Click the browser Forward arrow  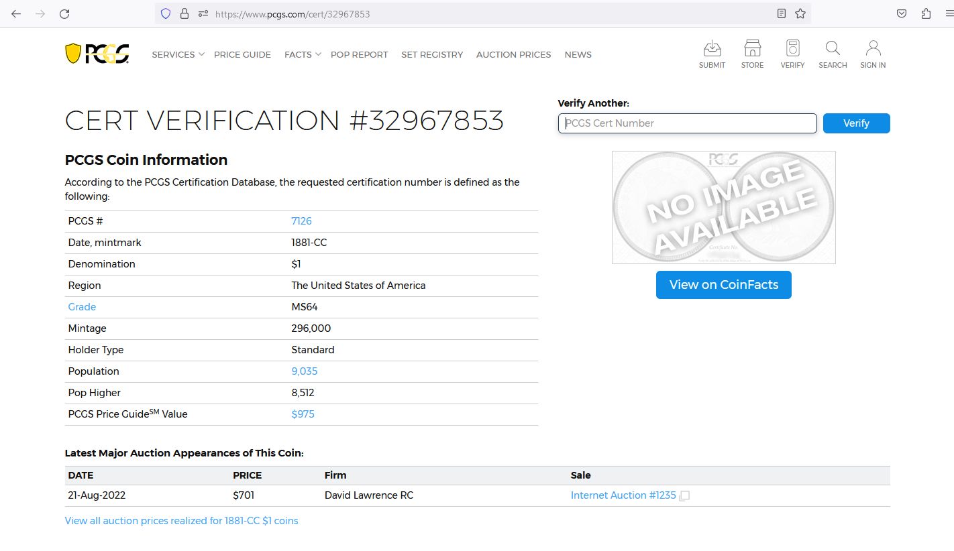(x=40, y=13)
